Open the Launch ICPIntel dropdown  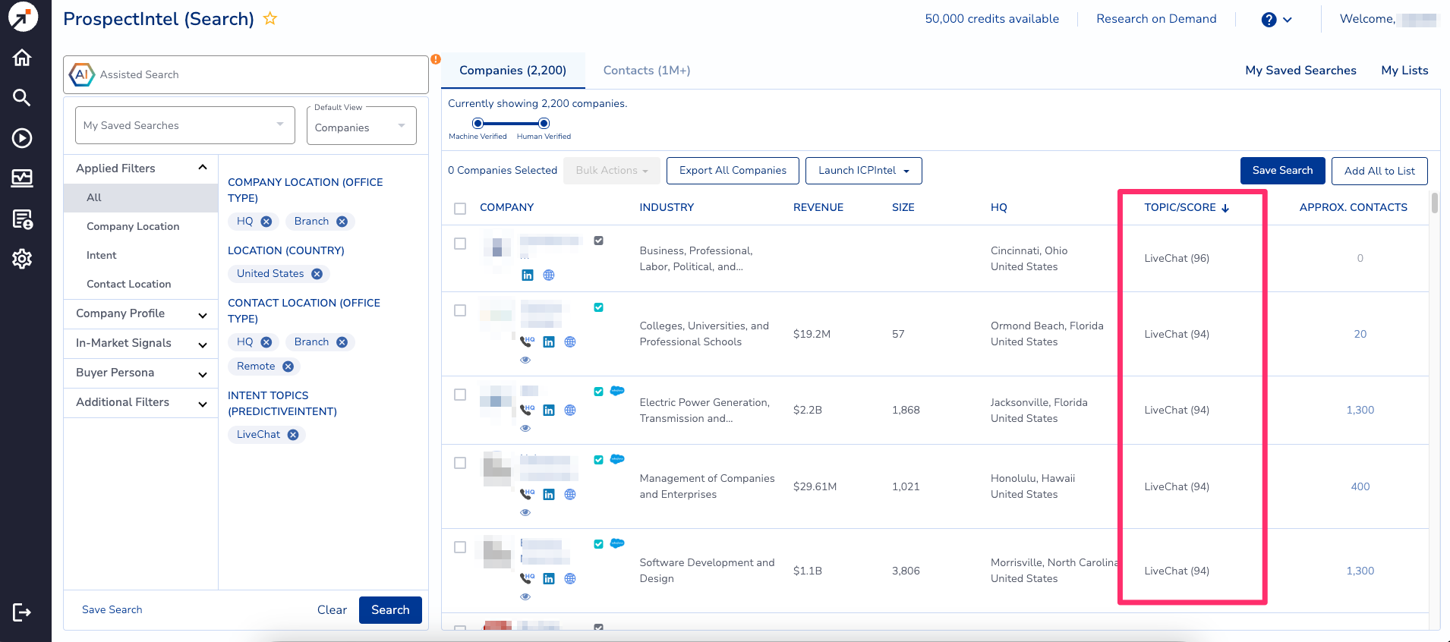pos(863,171)
